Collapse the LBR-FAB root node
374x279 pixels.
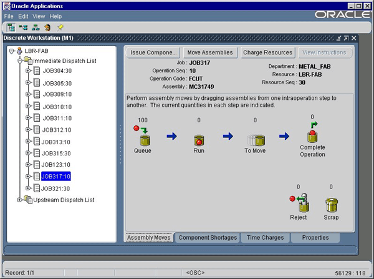[x=12, y=51]
